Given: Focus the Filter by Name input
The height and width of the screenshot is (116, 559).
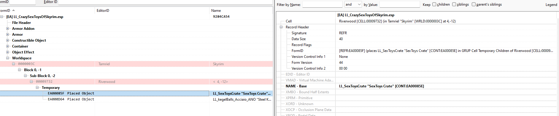Looking at the screenshot, I should click(x=322, y=4).
